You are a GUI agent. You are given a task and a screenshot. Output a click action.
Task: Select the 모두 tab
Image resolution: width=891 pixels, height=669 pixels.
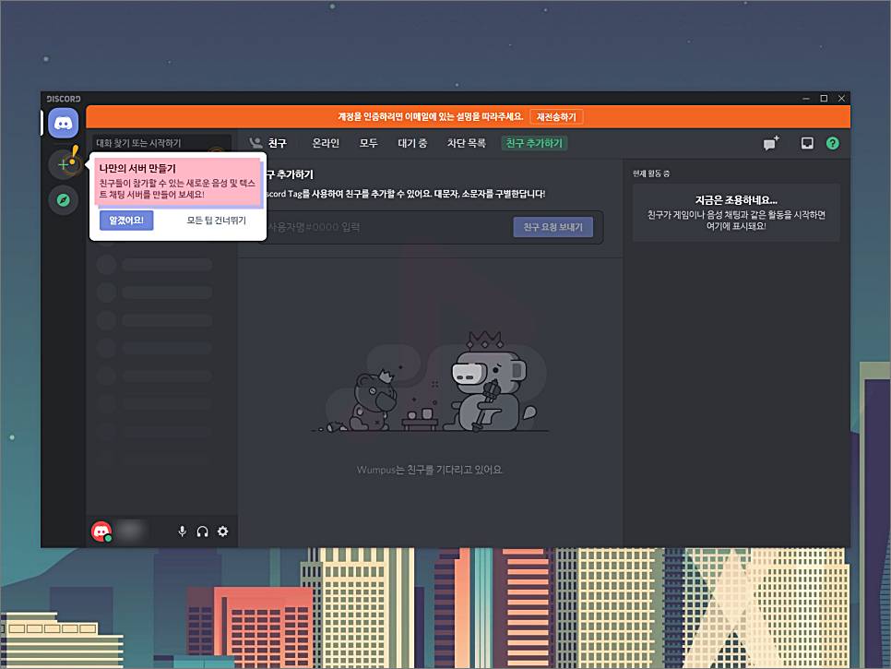pos(368,143)
